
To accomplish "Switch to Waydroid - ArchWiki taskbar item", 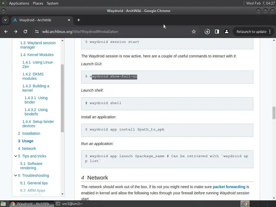I will [32, 204].
